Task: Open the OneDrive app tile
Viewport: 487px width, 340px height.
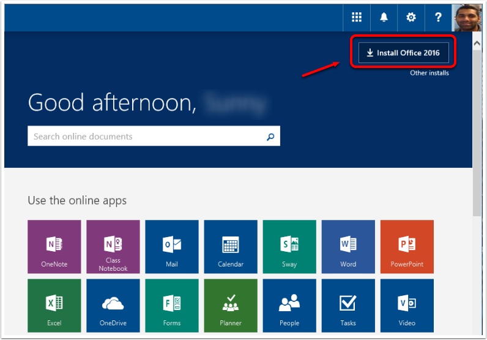Action: 113,306
